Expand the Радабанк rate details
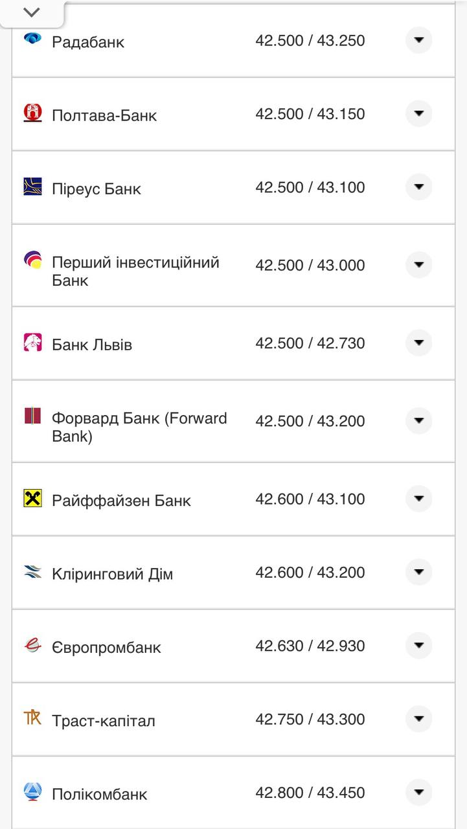 [x=419, y=40]
